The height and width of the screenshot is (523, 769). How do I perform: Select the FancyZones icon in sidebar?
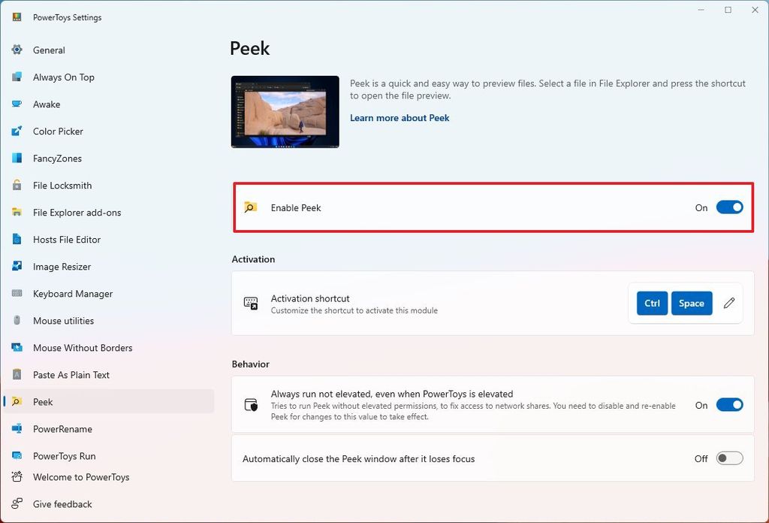[x=17, y=159]
